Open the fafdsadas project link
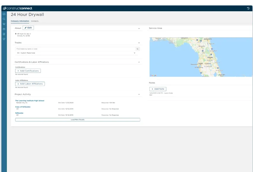Screen dimensions: 253x172 19,113
